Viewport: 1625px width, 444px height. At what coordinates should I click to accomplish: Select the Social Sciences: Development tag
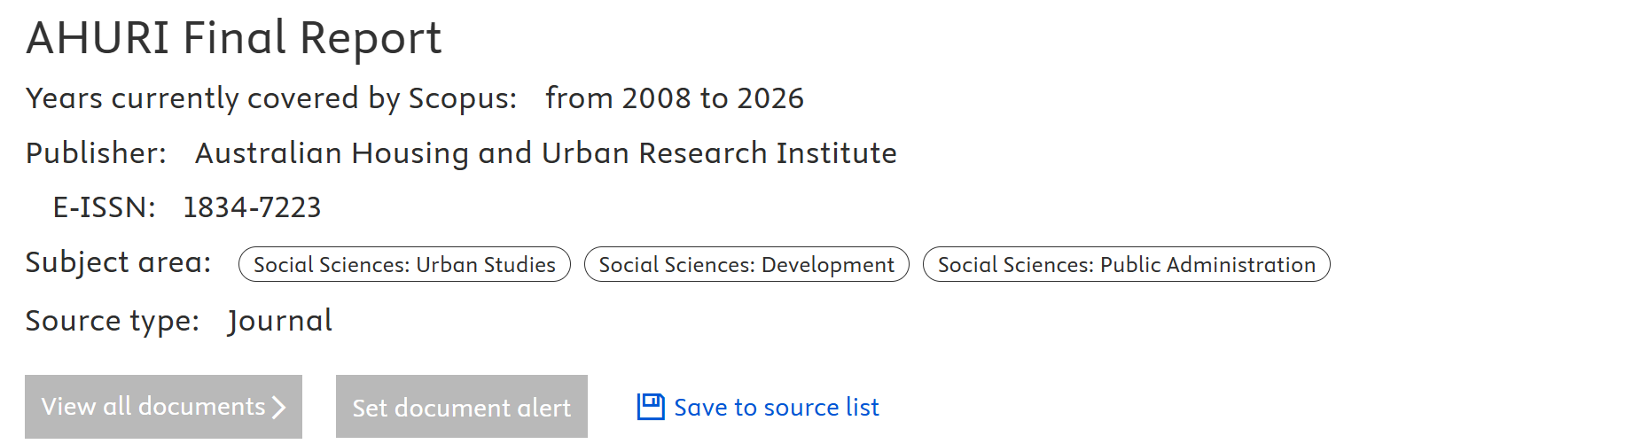[746, 265]
